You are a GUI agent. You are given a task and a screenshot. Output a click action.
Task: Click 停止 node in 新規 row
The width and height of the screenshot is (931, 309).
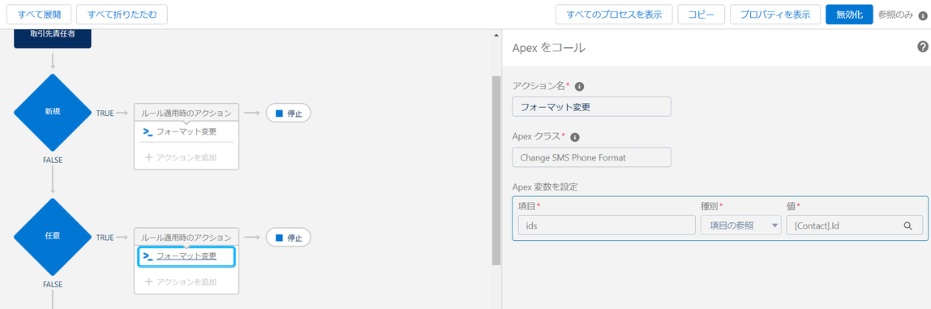click(x=289, y=113)
